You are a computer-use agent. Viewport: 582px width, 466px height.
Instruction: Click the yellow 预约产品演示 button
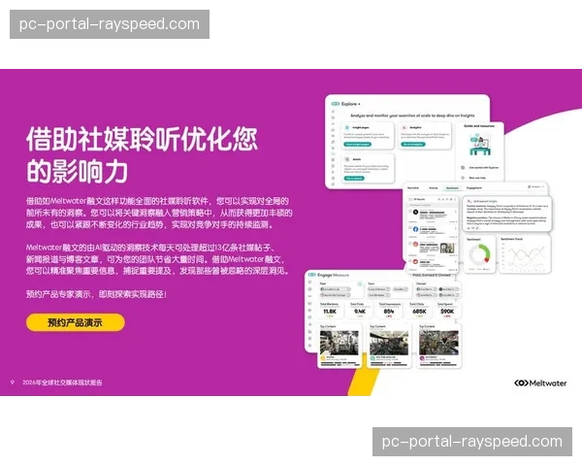point(76,322)
